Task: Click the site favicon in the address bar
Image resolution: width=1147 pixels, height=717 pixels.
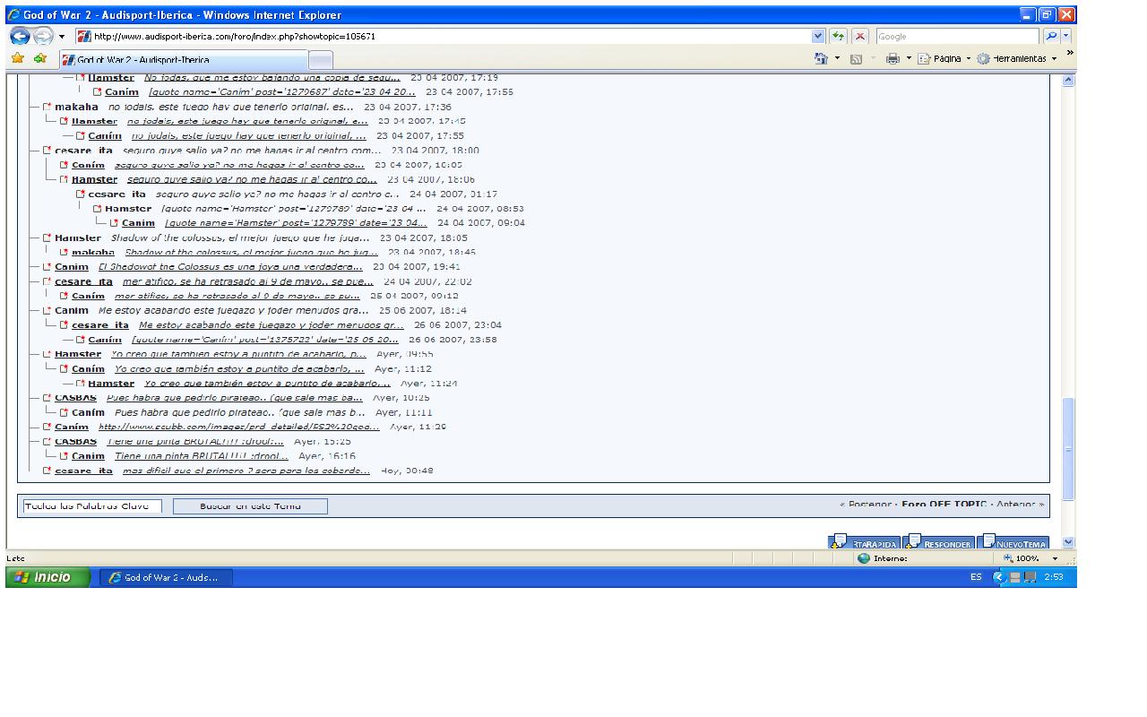Action: [84, 37]
